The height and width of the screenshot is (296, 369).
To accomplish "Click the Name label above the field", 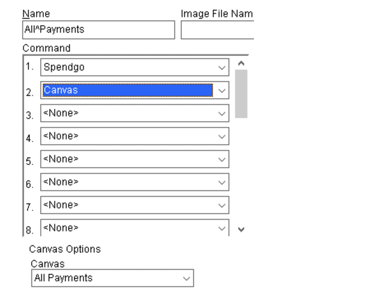I will click(36, 14).
